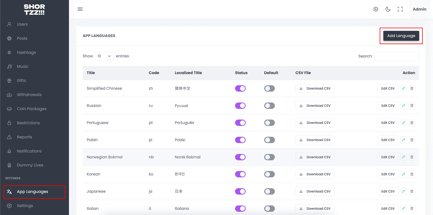Set Japanese as default language toggle
The image size is (433, 215).
coord(269,191)
